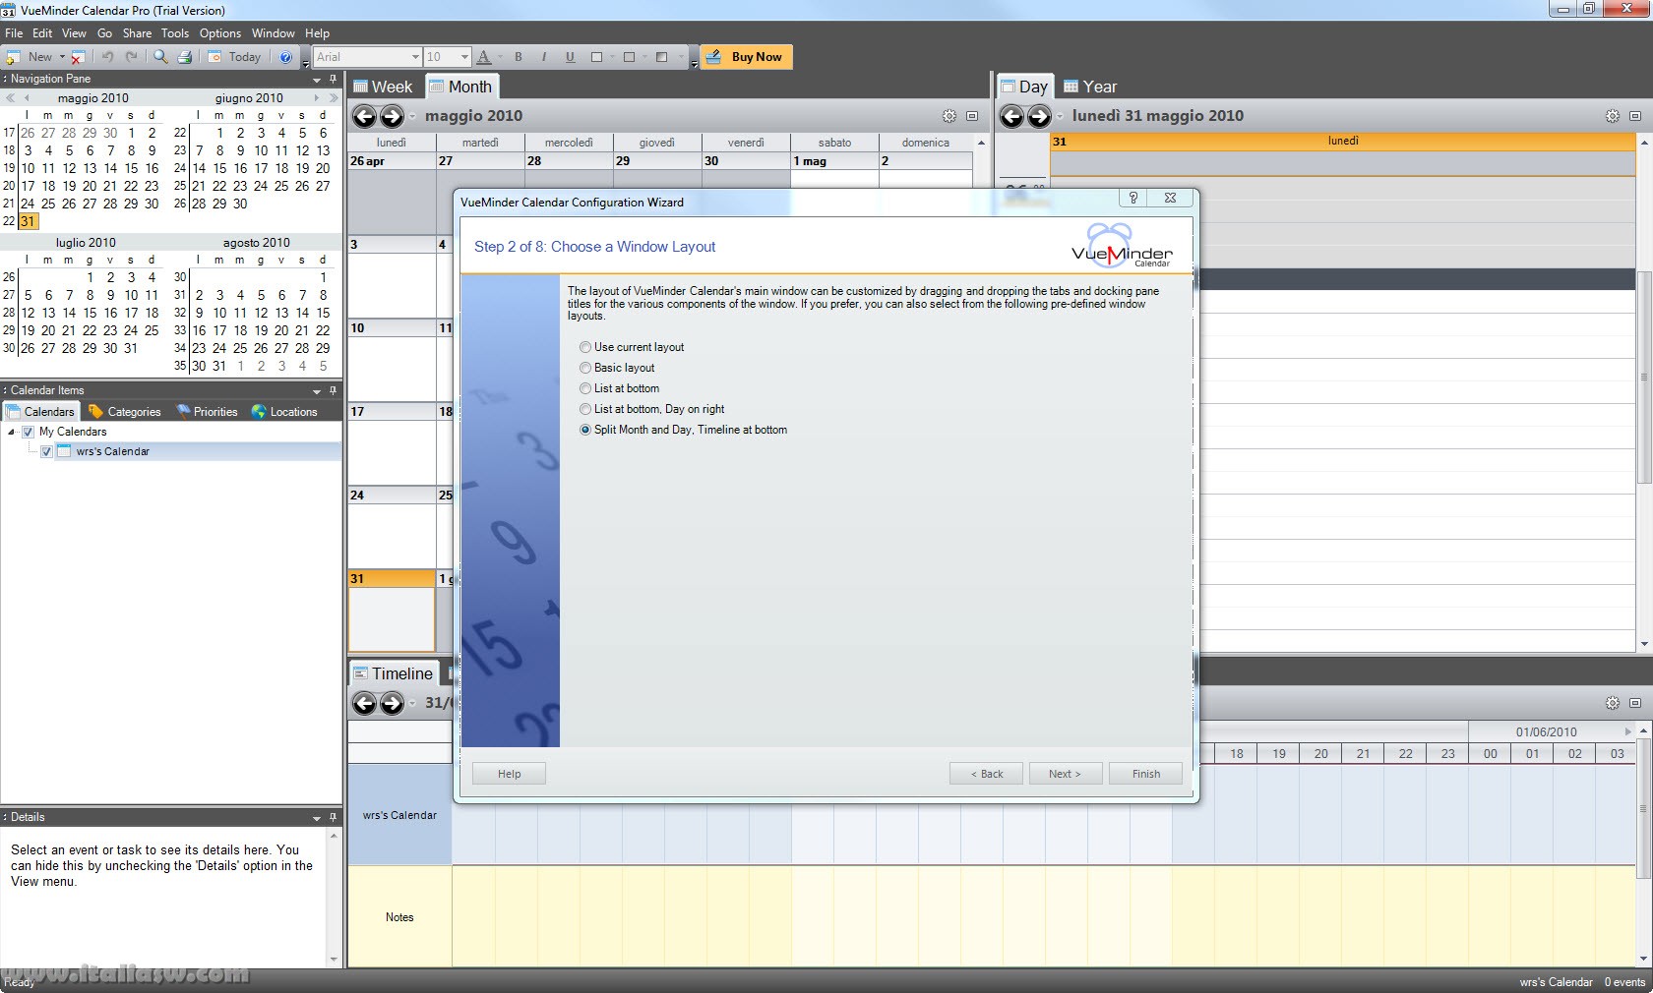Pin the Details pane pushpin
1653x993 pixels.
333,817
